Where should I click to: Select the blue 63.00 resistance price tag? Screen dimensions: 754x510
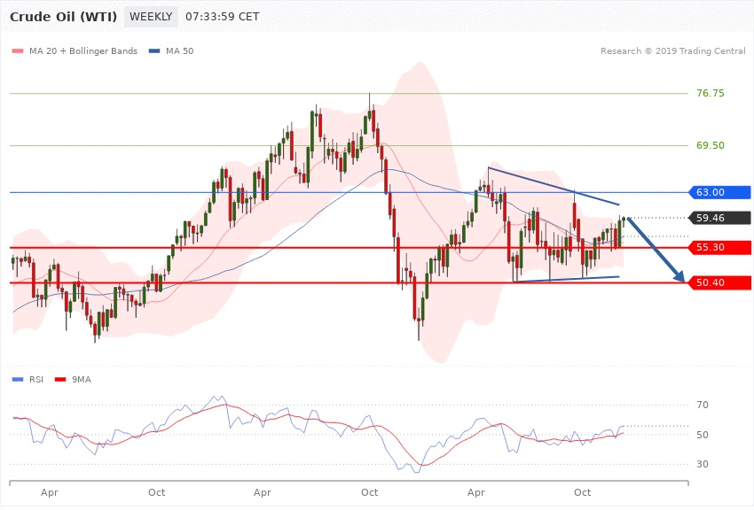click(x=721, y=192)
